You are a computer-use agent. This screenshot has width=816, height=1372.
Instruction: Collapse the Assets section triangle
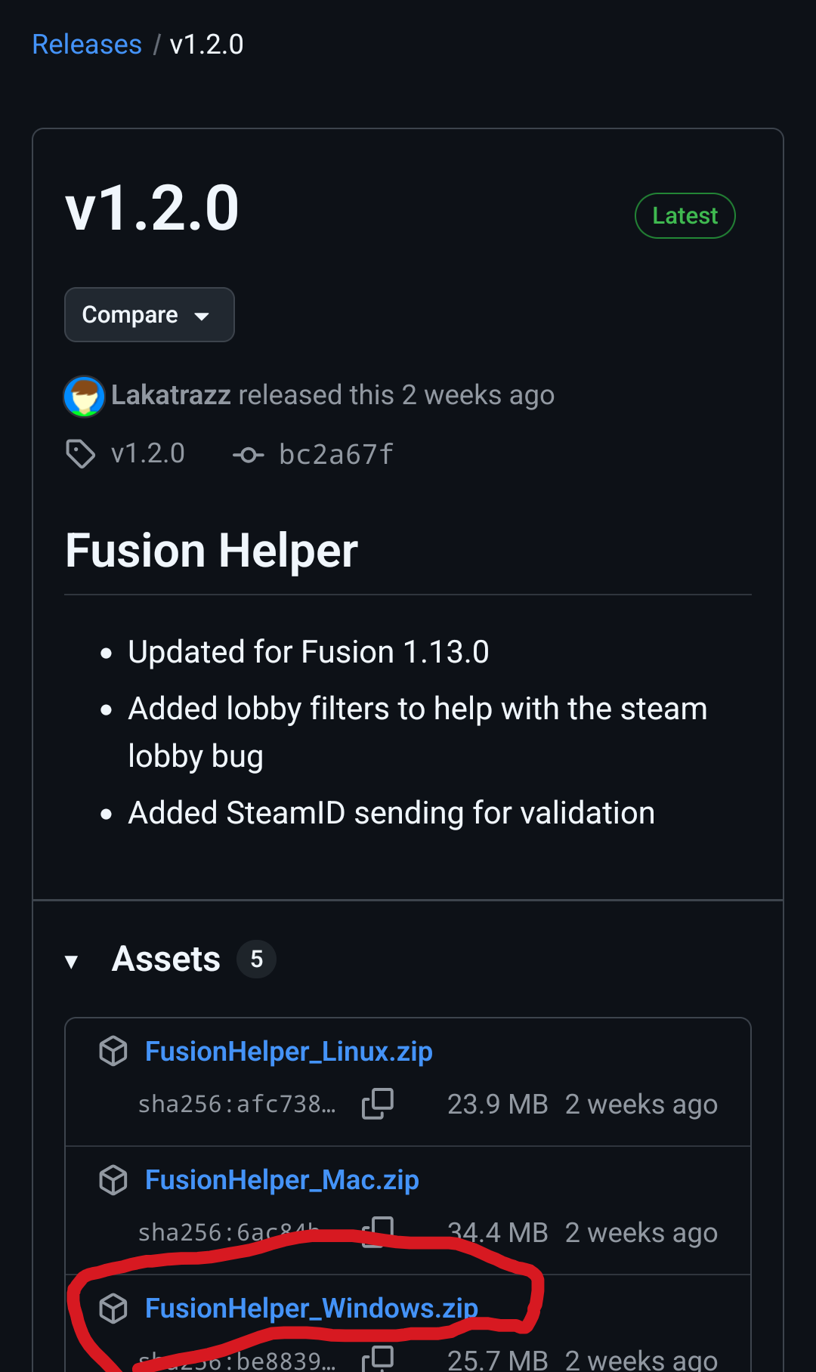pos(72,961)
